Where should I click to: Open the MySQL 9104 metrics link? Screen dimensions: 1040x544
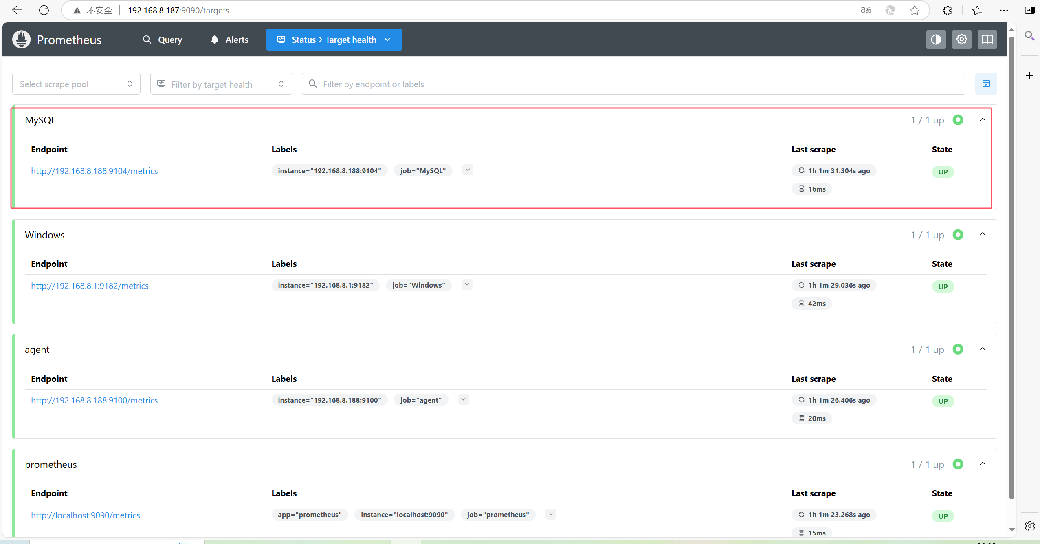point(94,171)
